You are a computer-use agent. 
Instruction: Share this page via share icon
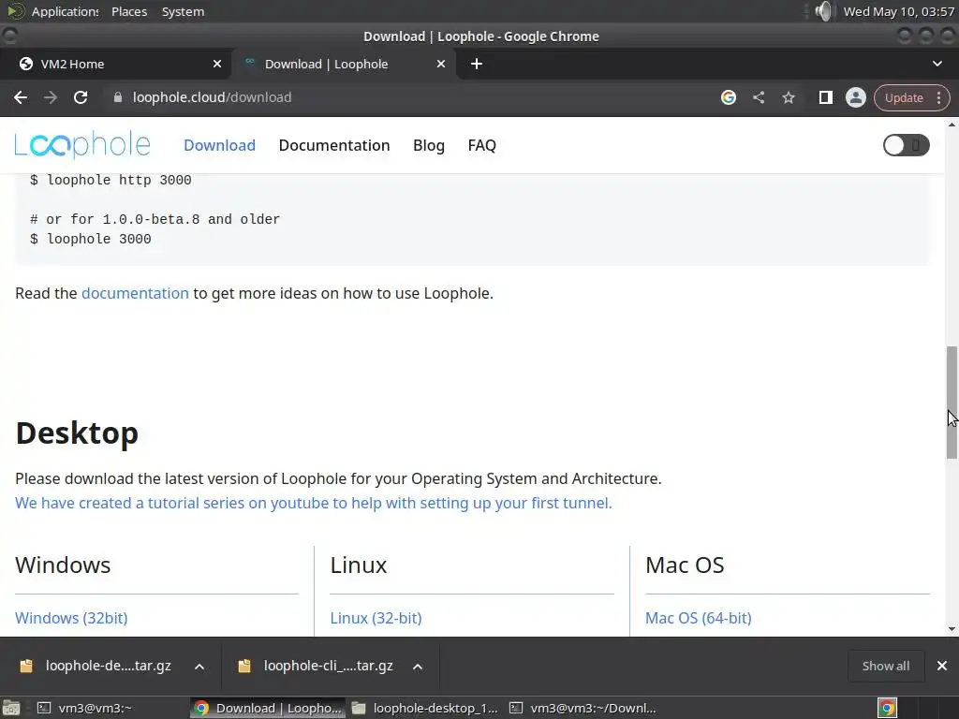click(x=759, y=97)
